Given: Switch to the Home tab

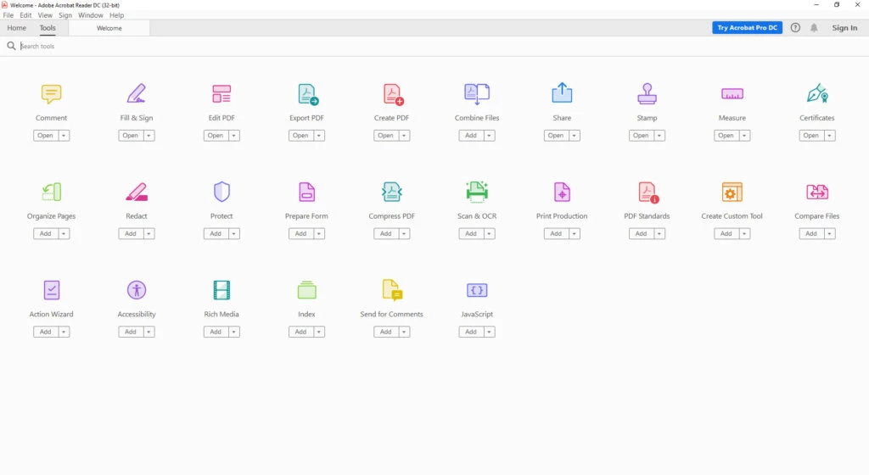Looking at the screenshot, I should tap(17, 28).
